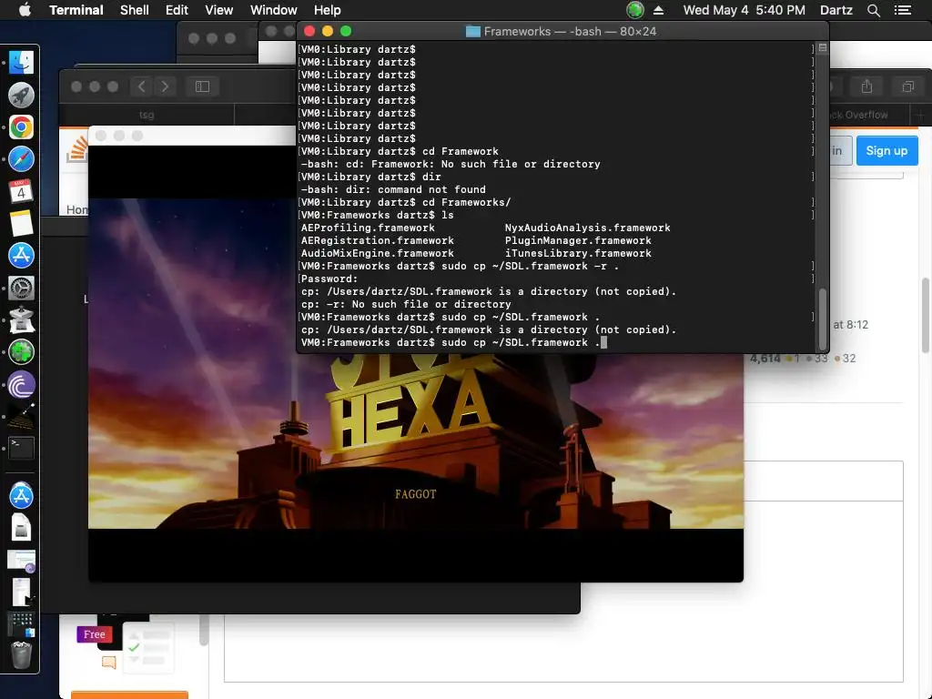This screenshot has height=699, width=932.
Task: Open the View menu
Action: point(218,10)
